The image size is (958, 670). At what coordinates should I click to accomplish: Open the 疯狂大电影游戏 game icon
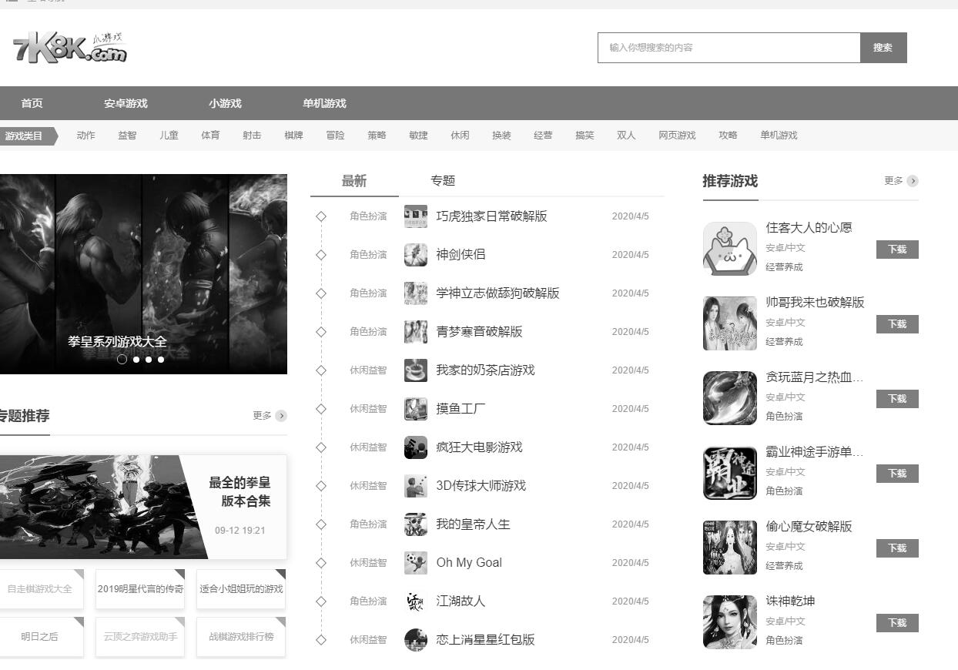tap(416, 447)
